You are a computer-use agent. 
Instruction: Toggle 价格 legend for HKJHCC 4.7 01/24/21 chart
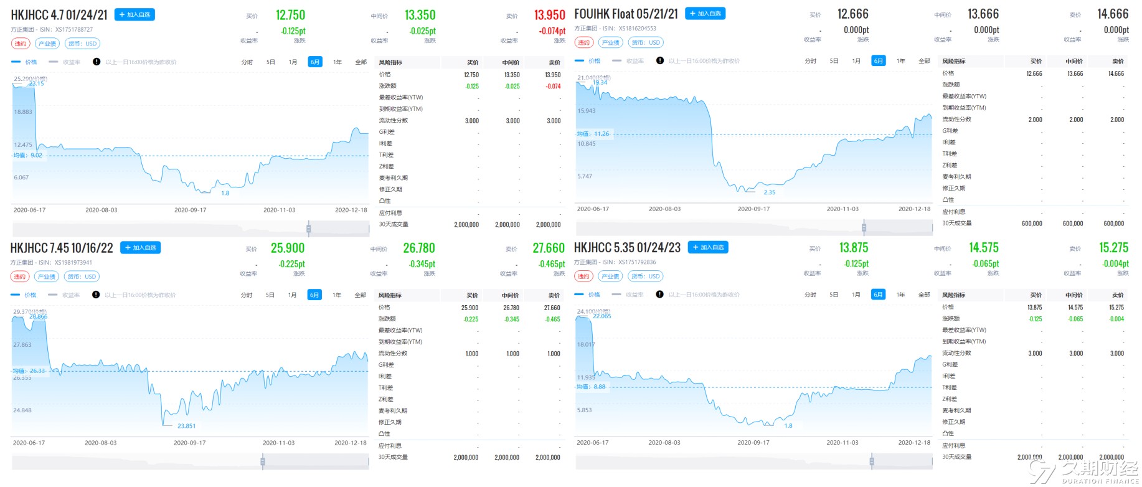[x=24, y=62]
